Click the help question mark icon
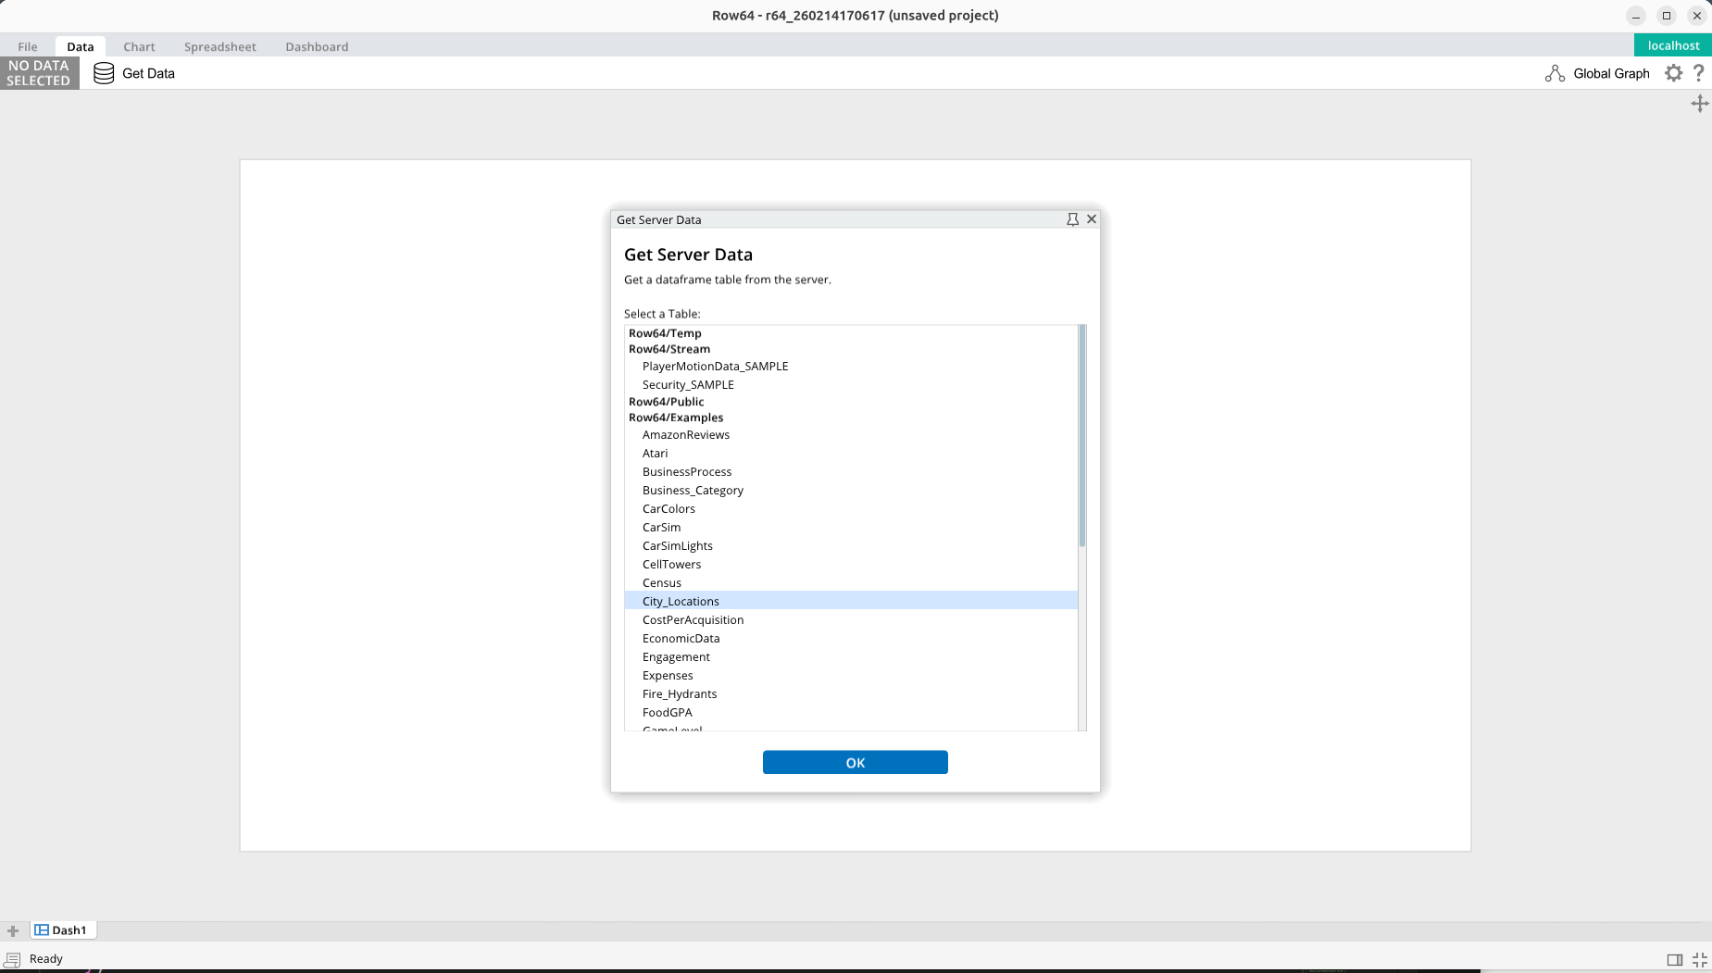 (1698, 73)
